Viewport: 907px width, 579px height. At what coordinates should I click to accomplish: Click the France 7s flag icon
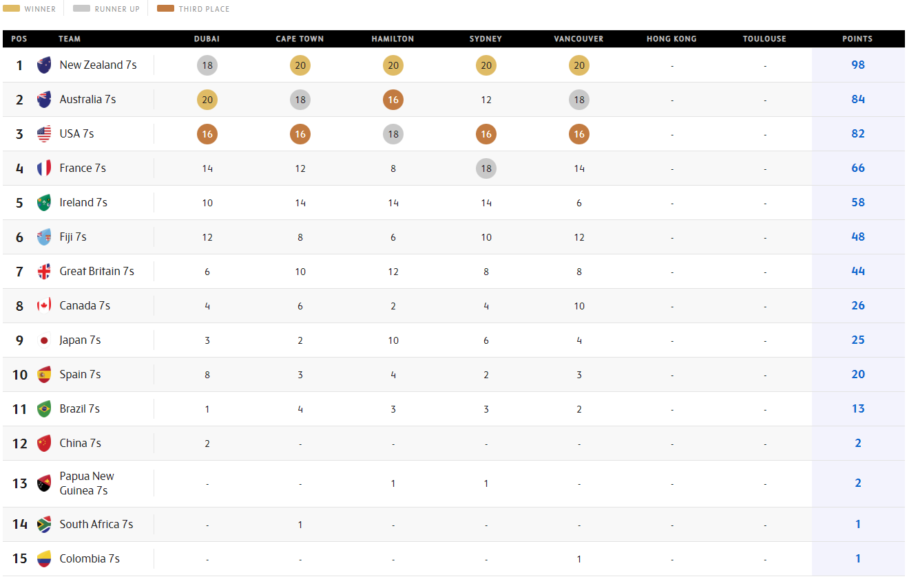pos(44,168)
